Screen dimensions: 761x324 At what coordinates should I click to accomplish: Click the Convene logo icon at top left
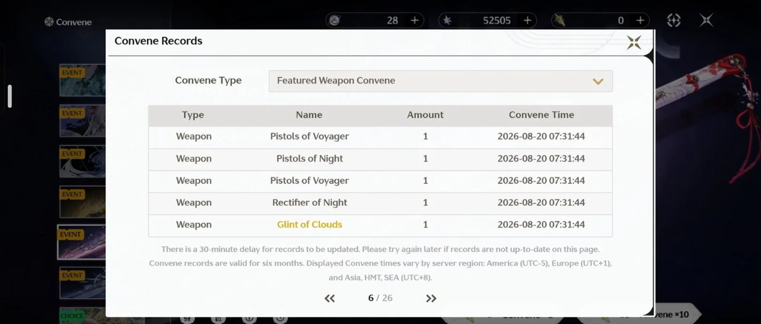pyautogui.click(x=49, y=22)
